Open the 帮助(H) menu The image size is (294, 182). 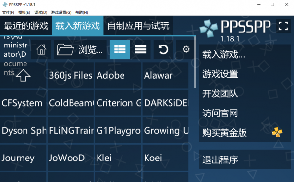click(81, 12)
